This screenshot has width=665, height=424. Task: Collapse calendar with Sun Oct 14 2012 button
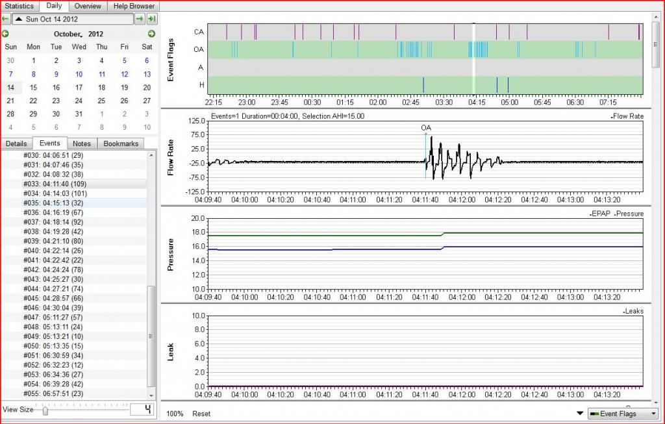(73, 19)
